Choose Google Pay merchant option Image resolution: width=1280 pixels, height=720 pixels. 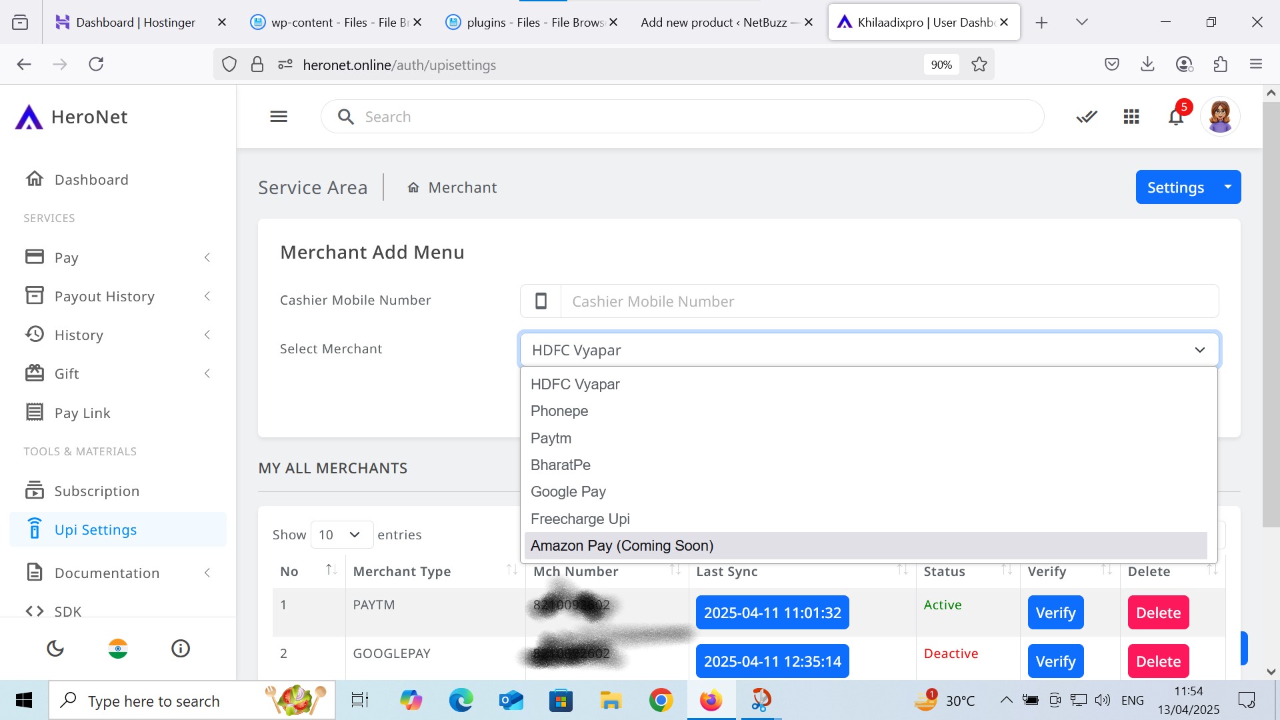pyautogui.click(x=568, y=492)
